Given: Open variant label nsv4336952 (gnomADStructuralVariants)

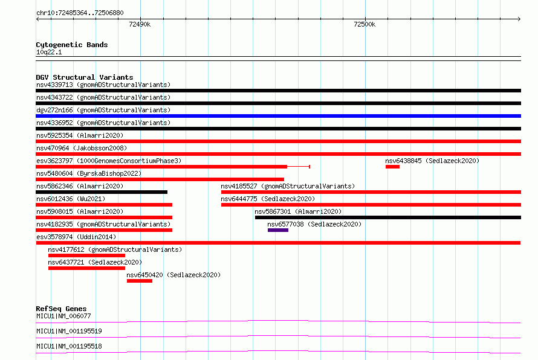Looking at the screenshot, I should pos(103,123).
